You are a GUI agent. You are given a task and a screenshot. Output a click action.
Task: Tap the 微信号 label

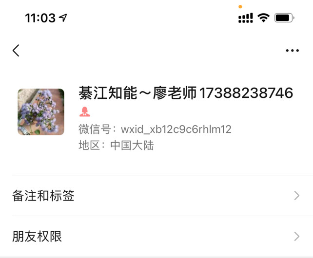(95, 129)
